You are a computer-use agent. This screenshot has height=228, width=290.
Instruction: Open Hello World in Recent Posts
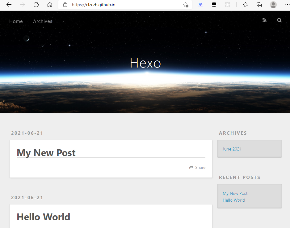coord(234,200)
